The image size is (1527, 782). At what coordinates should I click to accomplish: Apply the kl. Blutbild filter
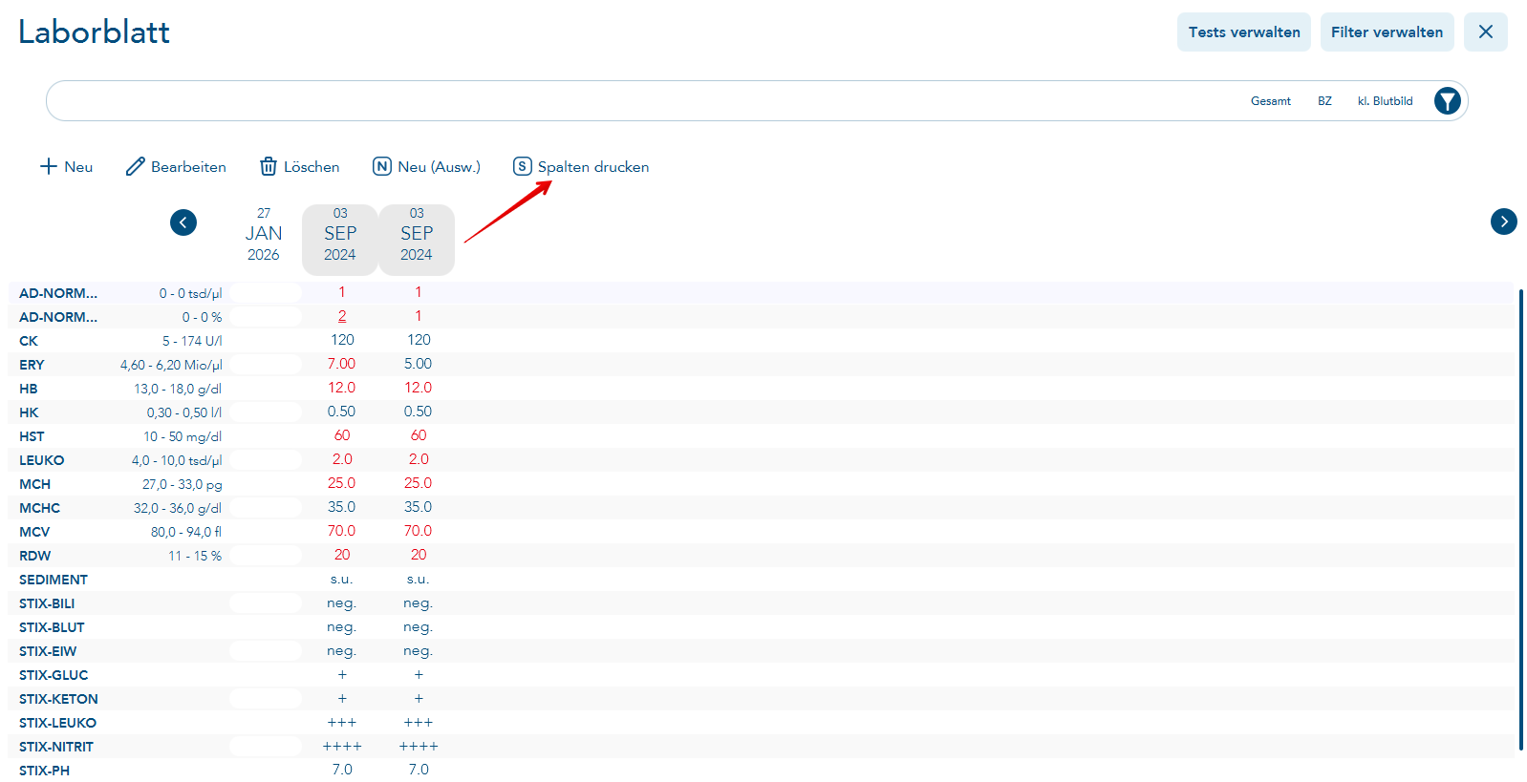coord(1385,101)
